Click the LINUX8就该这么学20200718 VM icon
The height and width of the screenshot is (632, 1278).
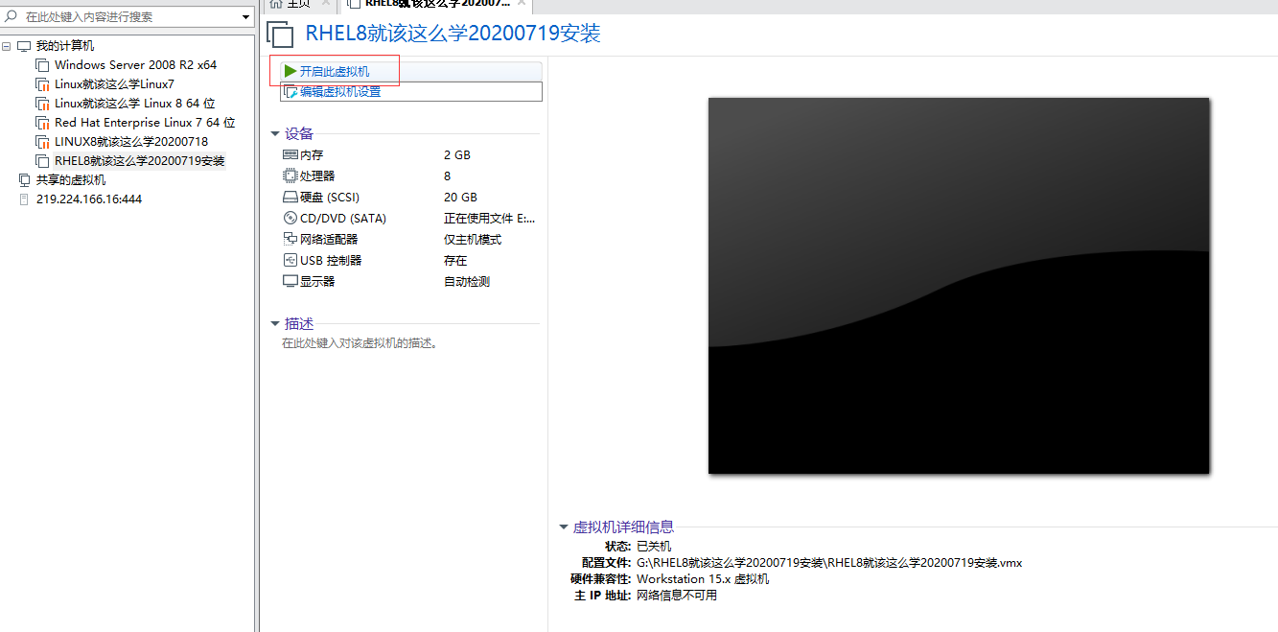pyautogui.click(x=42, y=142)
